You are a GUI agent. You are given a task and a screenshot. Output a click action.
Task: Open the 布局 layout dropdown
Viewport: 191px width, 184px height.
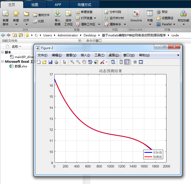[x=150, y=18]
